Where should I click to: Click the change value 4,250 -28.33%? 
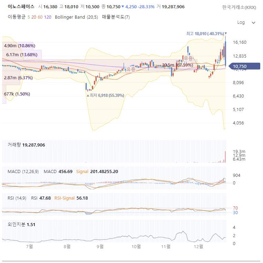pos(140,7)
